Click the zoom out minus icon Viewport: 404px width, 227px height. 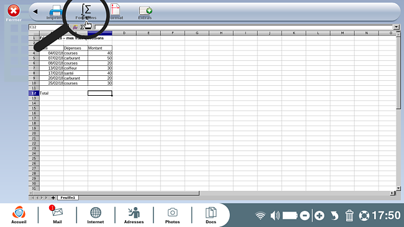[305, 216]
